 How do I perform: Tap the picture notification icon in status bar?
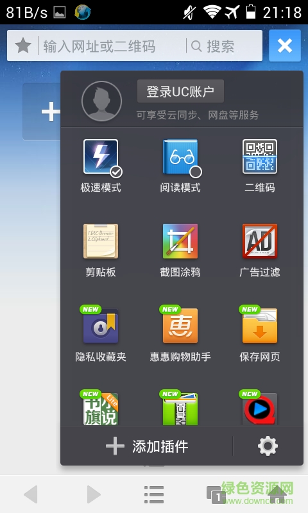coord(60,12)
